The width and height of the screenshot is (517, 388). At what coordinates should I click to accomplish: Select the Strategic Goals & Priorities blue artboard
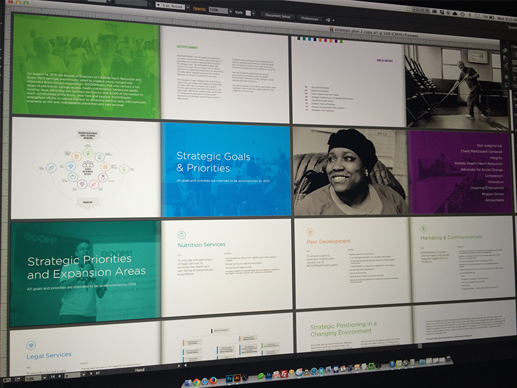(226, 170)
